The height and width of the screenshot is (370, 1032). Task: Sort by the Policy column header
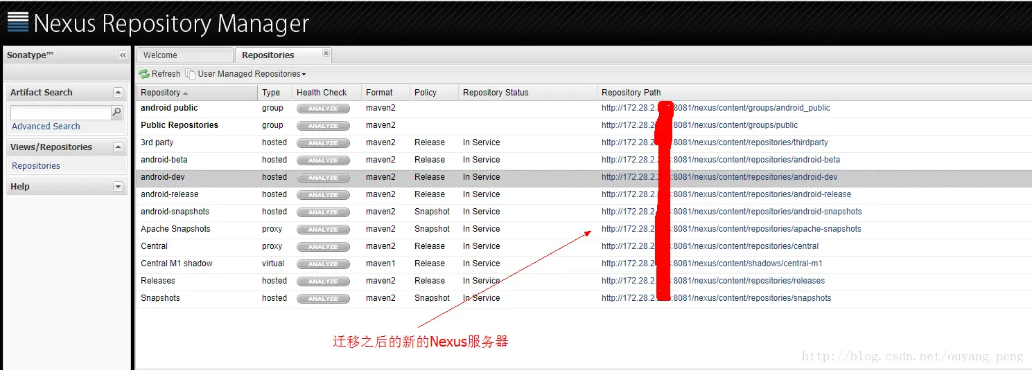pyautogui.click(x=435, y=93)
